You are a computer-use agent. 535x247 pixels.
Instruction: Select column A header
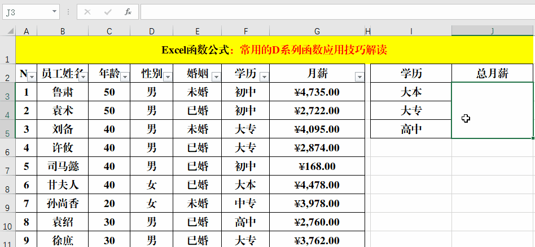pyautogui.click(x=27, y=32)
